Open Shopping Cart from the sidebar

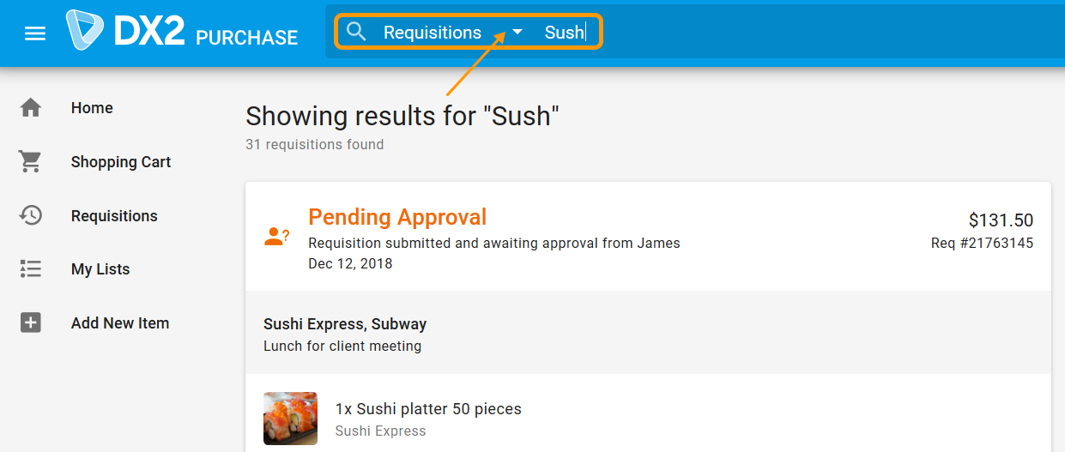coord(121,162)
